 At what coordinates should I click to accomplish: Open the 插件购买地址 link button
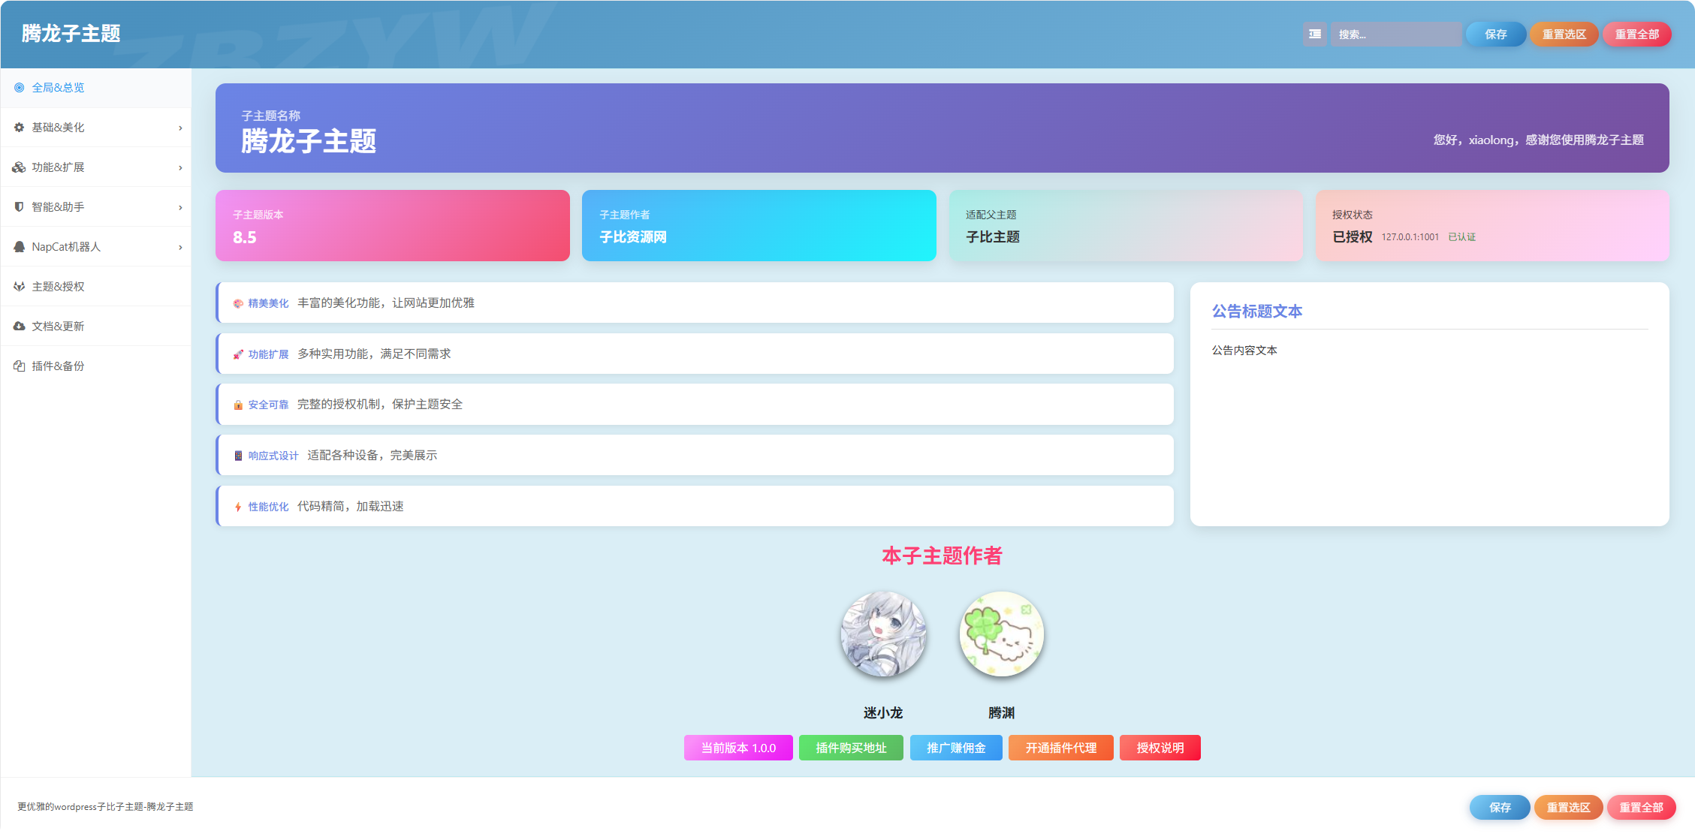[851, 748]
